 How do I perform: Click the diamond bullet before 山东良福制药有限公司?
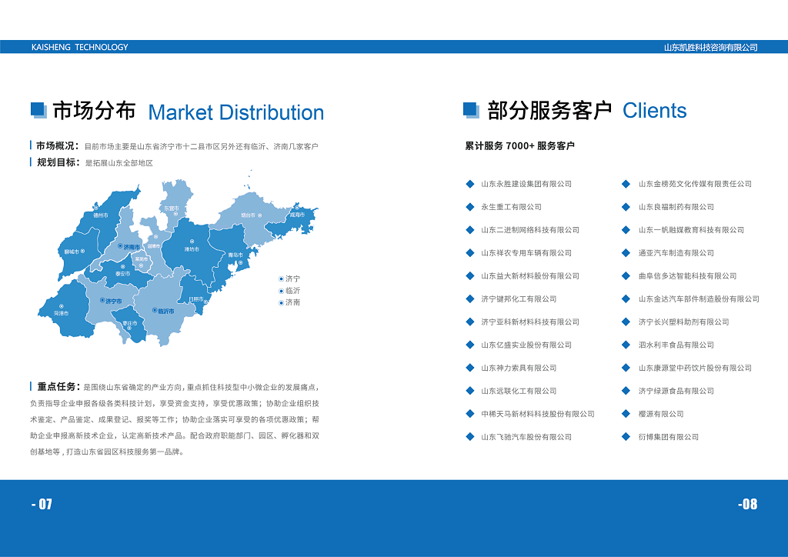click(627, 207)
